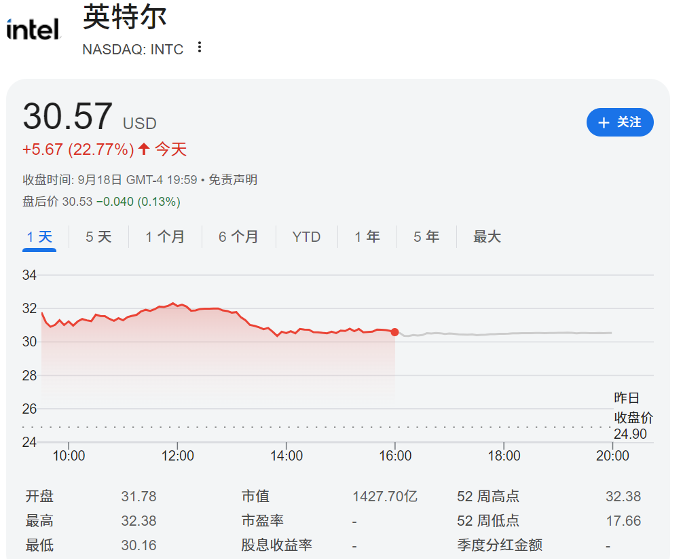Click the 盘后价 30.53 after-hours text
Screen dimensions: 683x559
pyautogui.click(x=58, y=202)
